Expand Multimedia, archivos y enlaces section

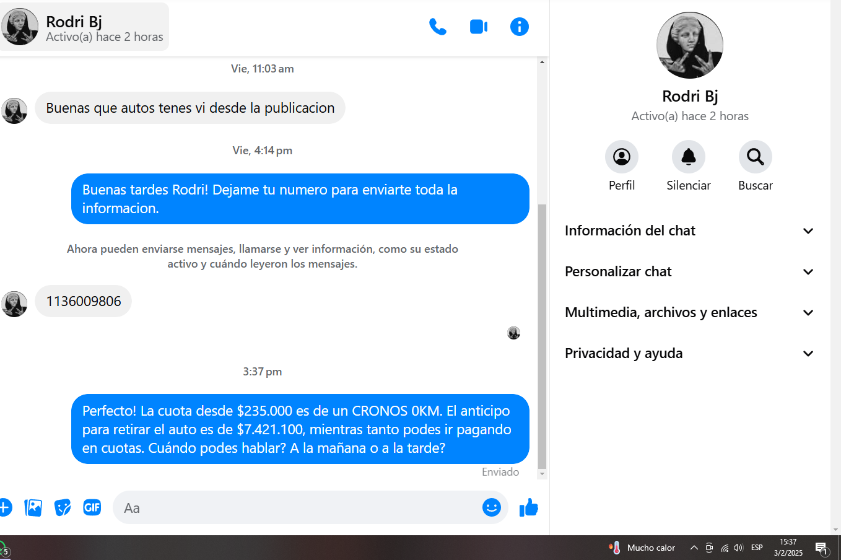pos(689,312)
